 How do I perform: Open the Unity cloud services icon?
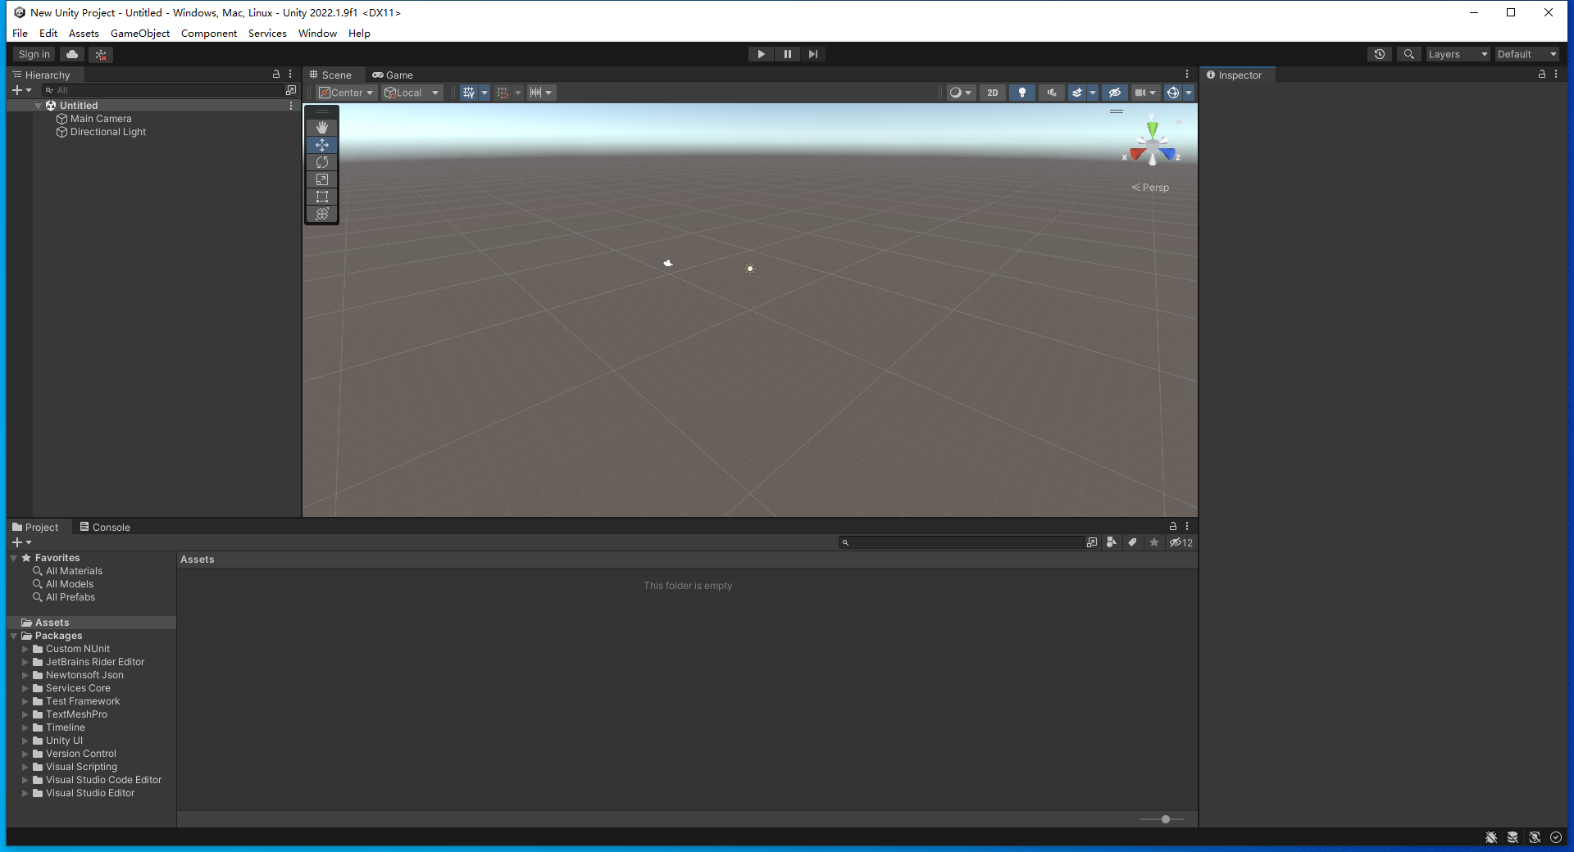pyautogui.click(x=71, y=53)
